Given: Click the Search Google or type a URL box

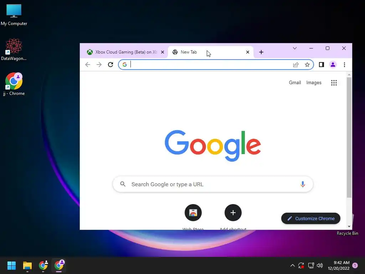Looking at the screenshot, I should coord(213,184).
